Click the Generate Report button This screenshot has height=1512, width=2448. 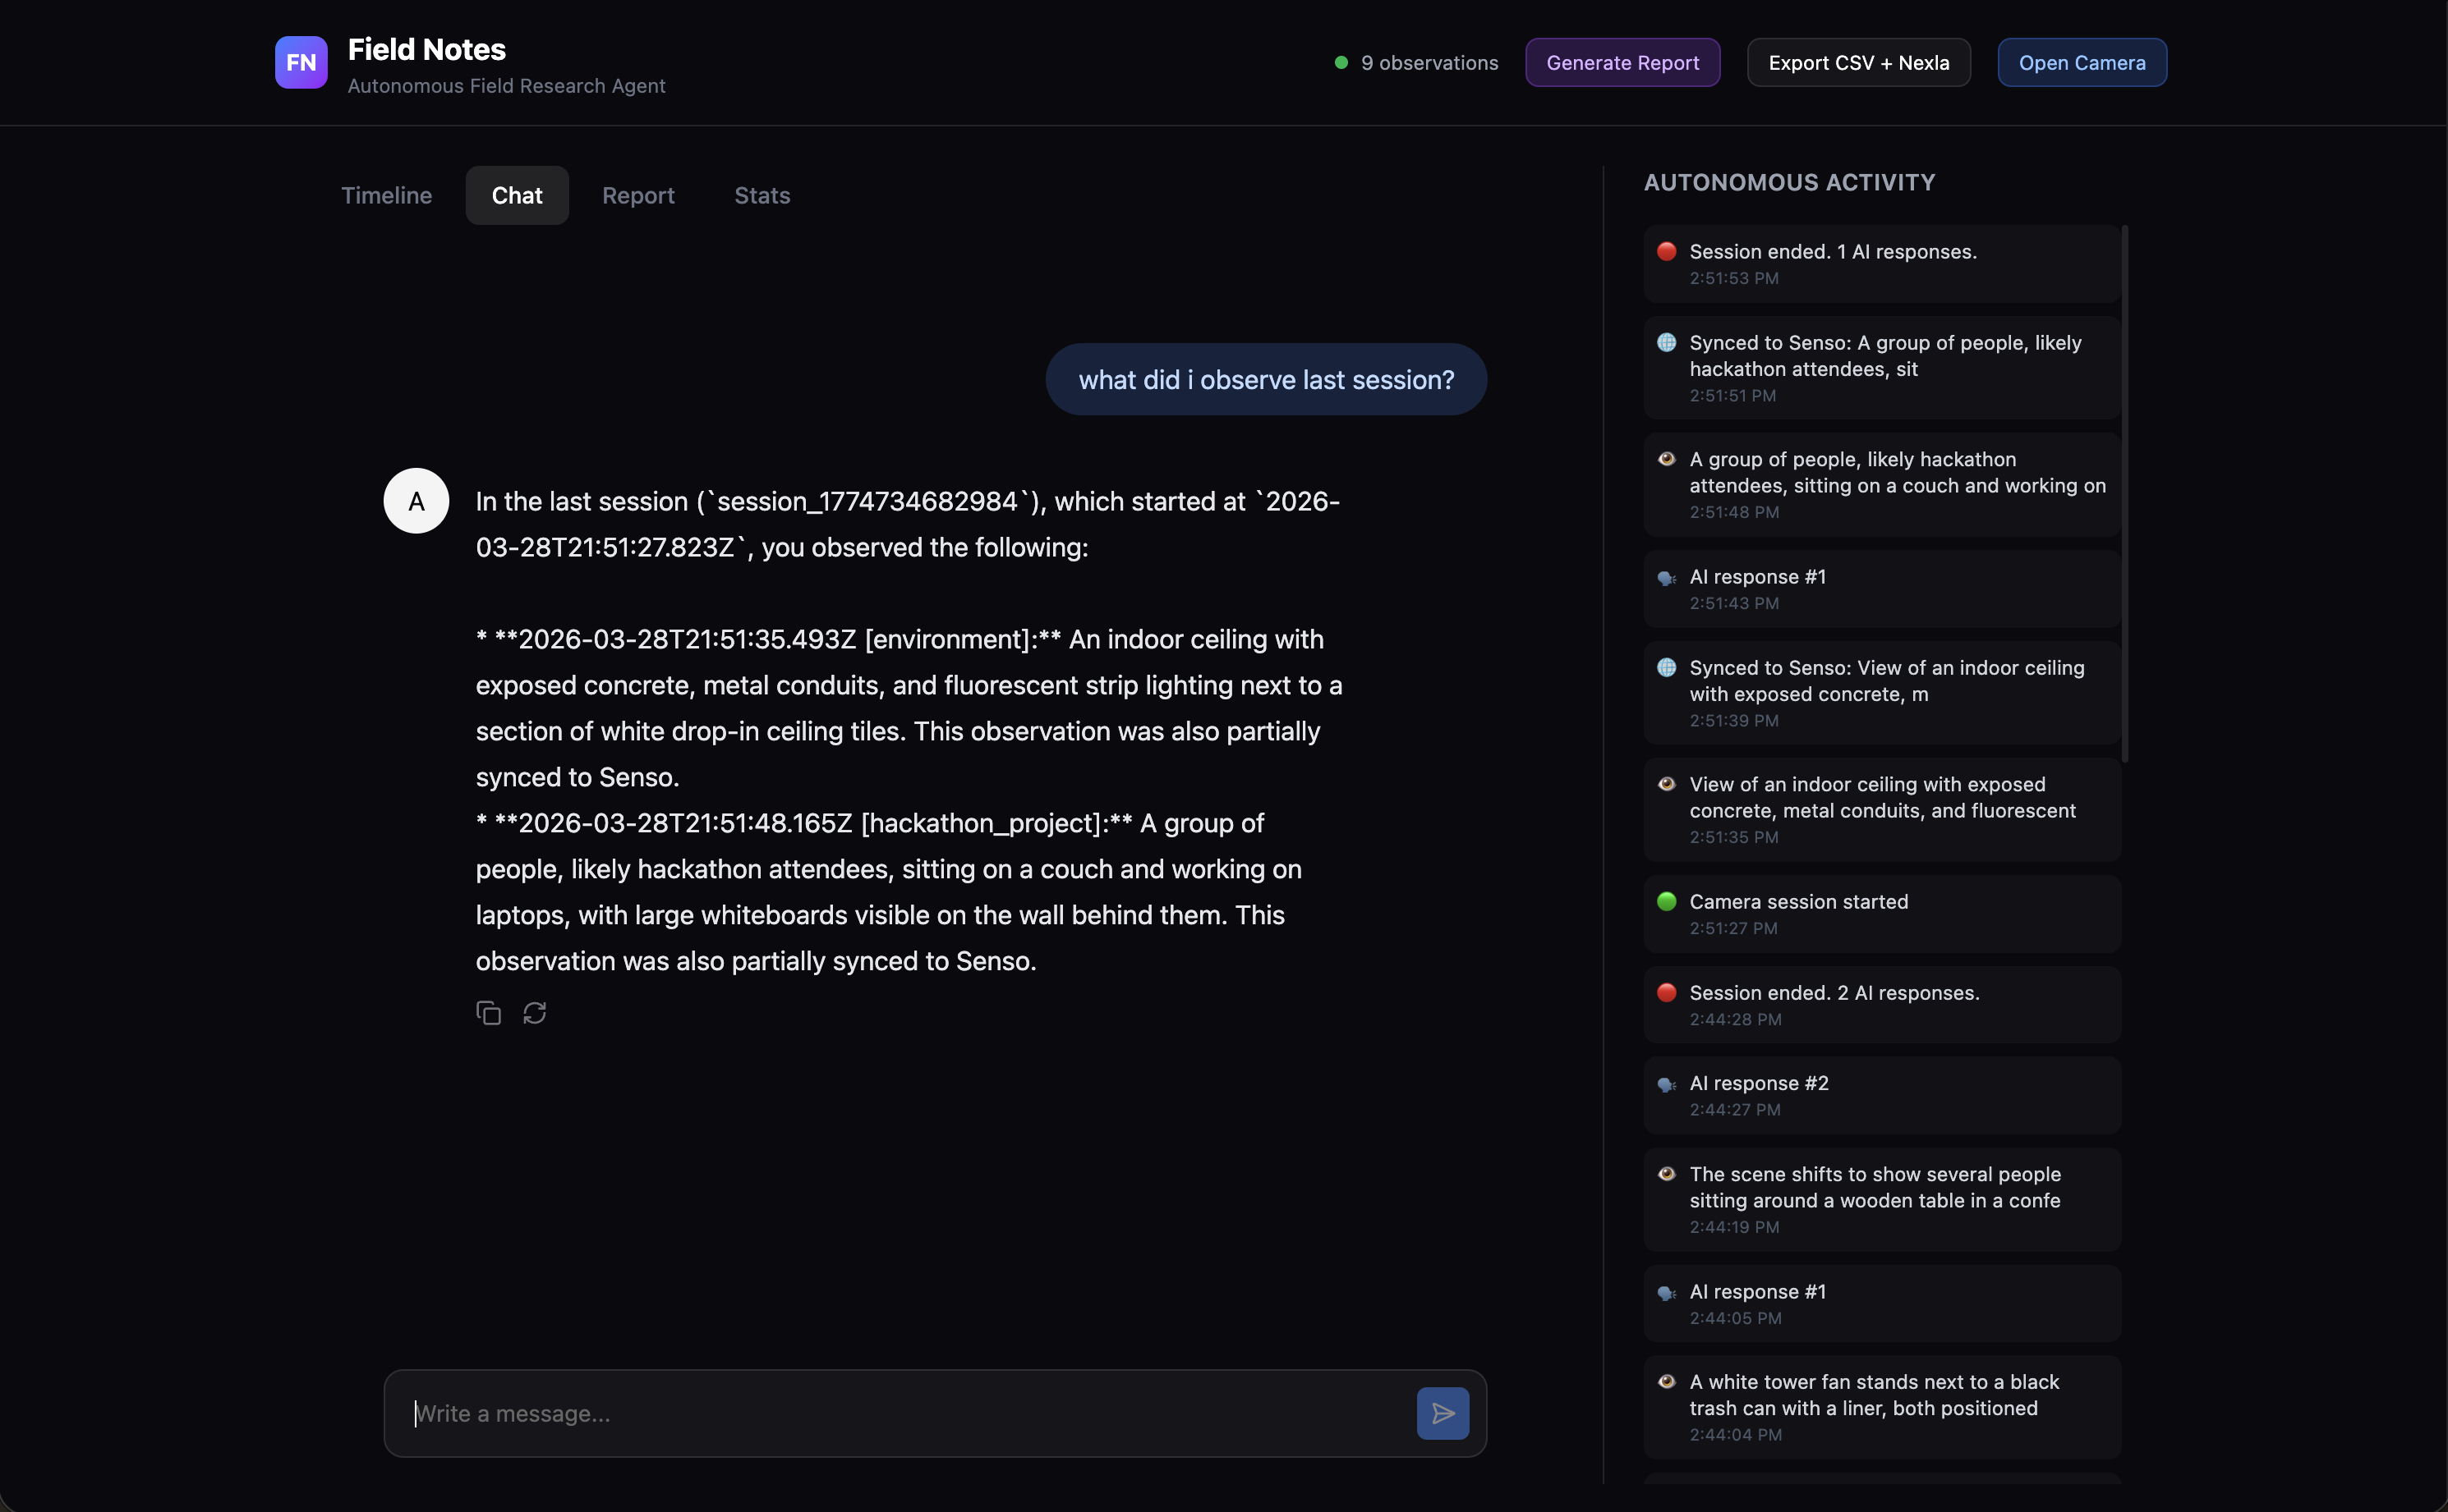(x=1622, y=62)
